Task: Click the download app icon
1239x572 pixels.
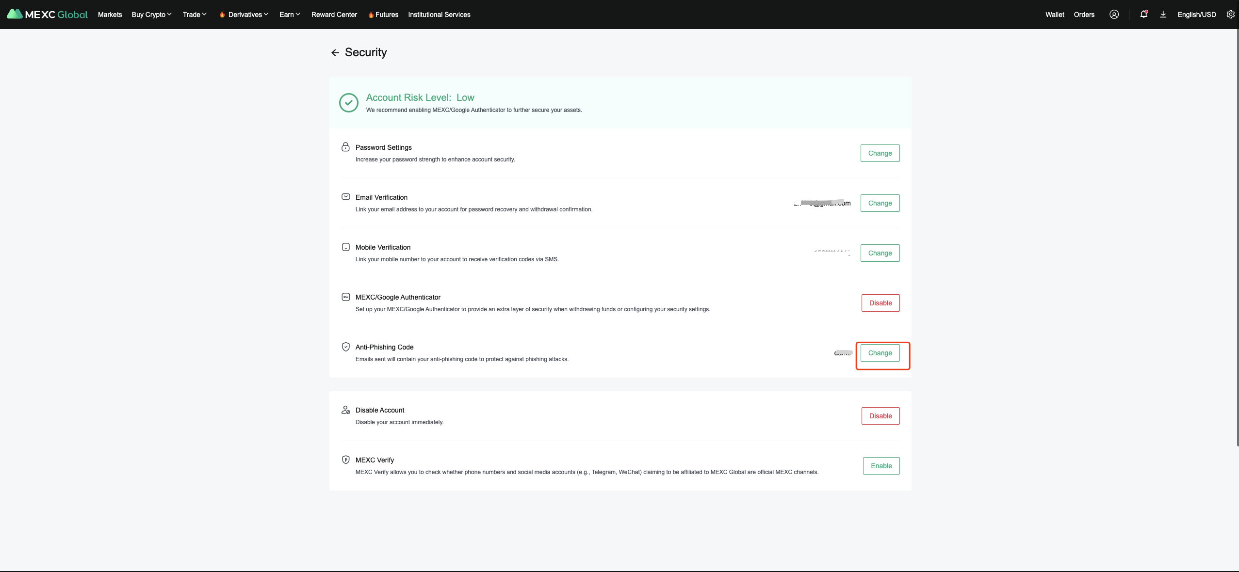Action: (x=1163, y=15)
